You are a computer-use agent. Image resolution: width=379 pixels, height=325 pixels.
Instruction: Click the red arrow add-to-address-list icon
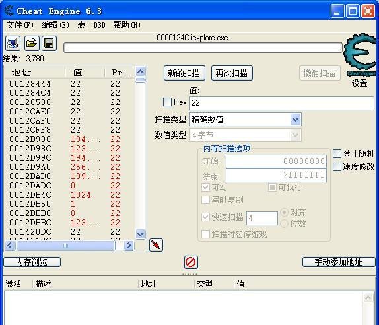click(x=156, y=245)
